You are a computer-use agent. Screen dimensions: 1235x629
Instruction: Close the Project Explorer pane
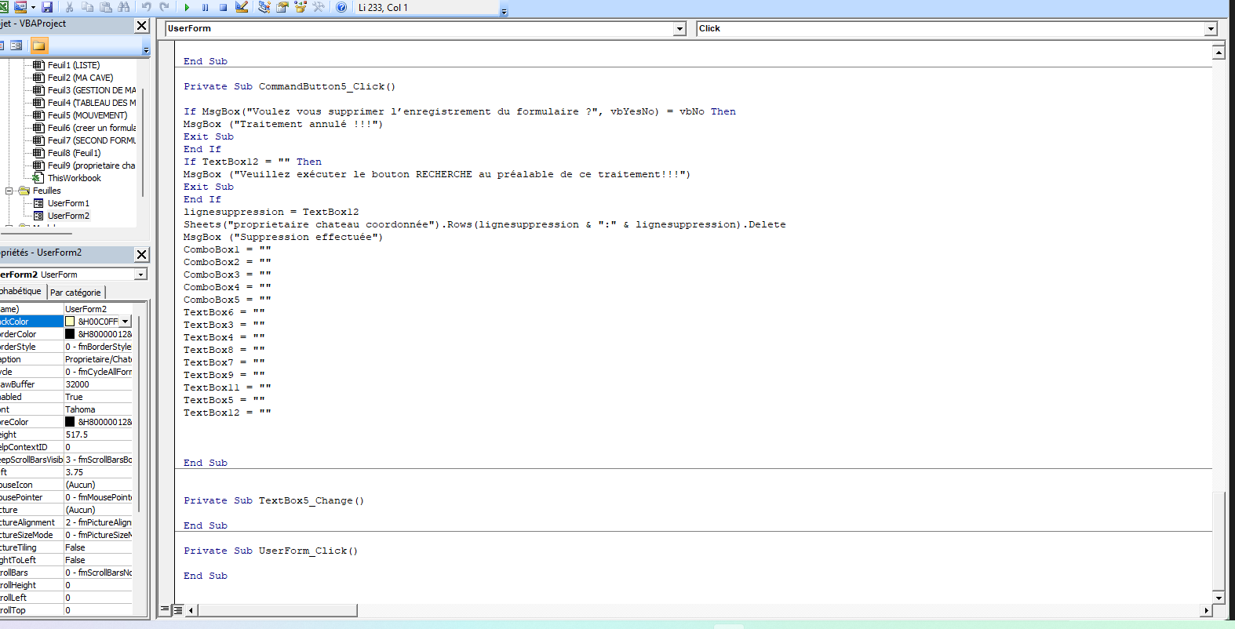coord(141,25)
